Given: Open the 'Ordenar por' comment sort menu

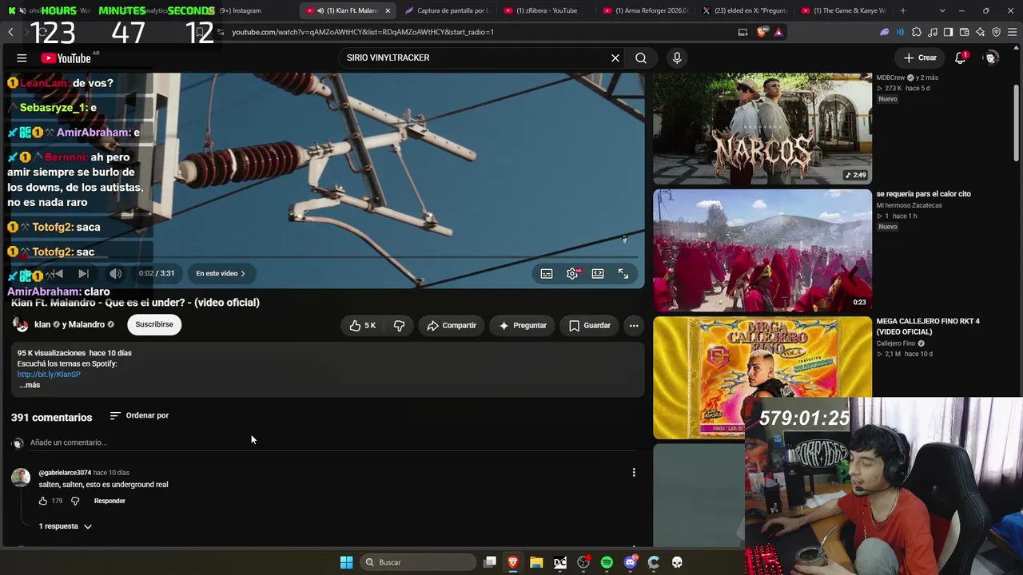Looking at the screenshot, I should [139, 415].
